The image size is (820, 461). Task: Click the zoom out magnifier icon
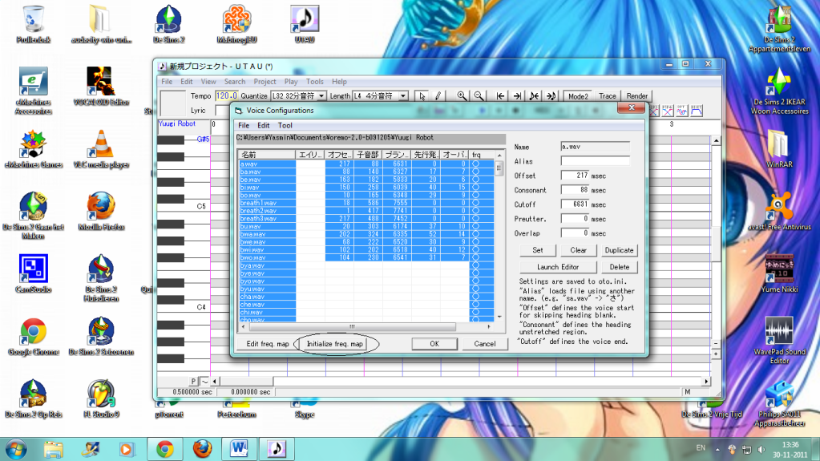[479, 96]
